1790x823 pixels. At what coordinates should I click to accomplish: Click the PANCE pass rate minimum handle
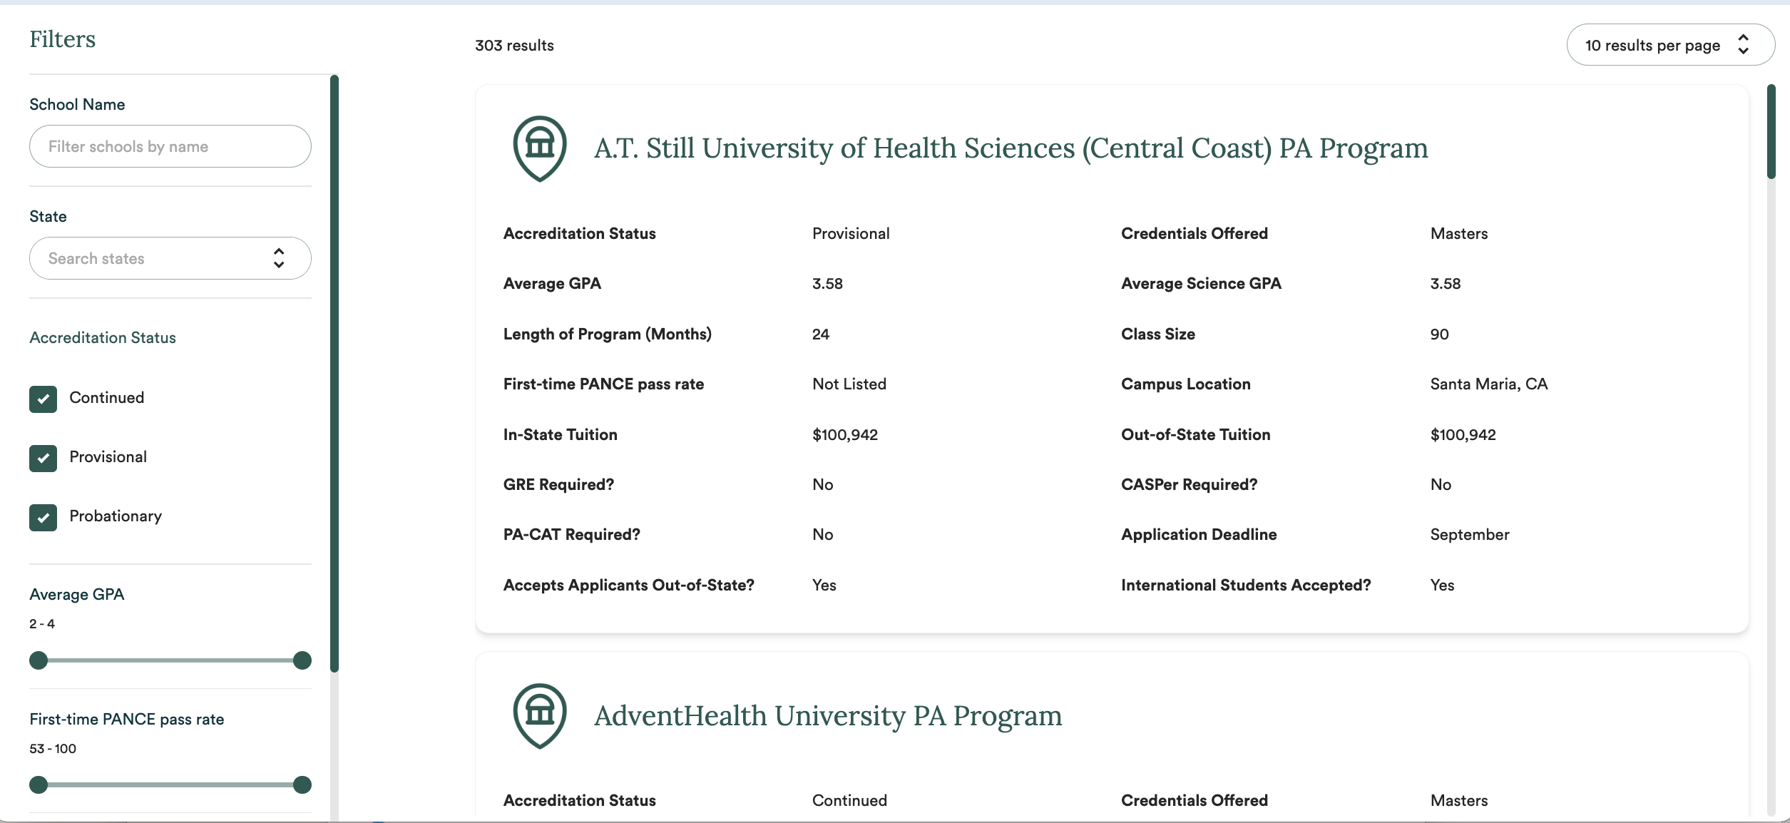tap(39, 784)
